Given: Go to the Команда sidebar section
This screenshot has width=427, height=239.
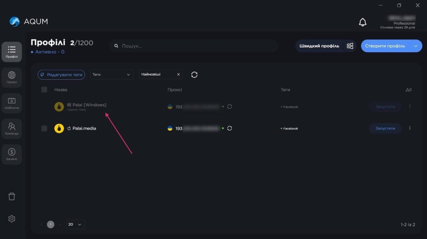Looking at the screenshot, I should click(12, 128).
